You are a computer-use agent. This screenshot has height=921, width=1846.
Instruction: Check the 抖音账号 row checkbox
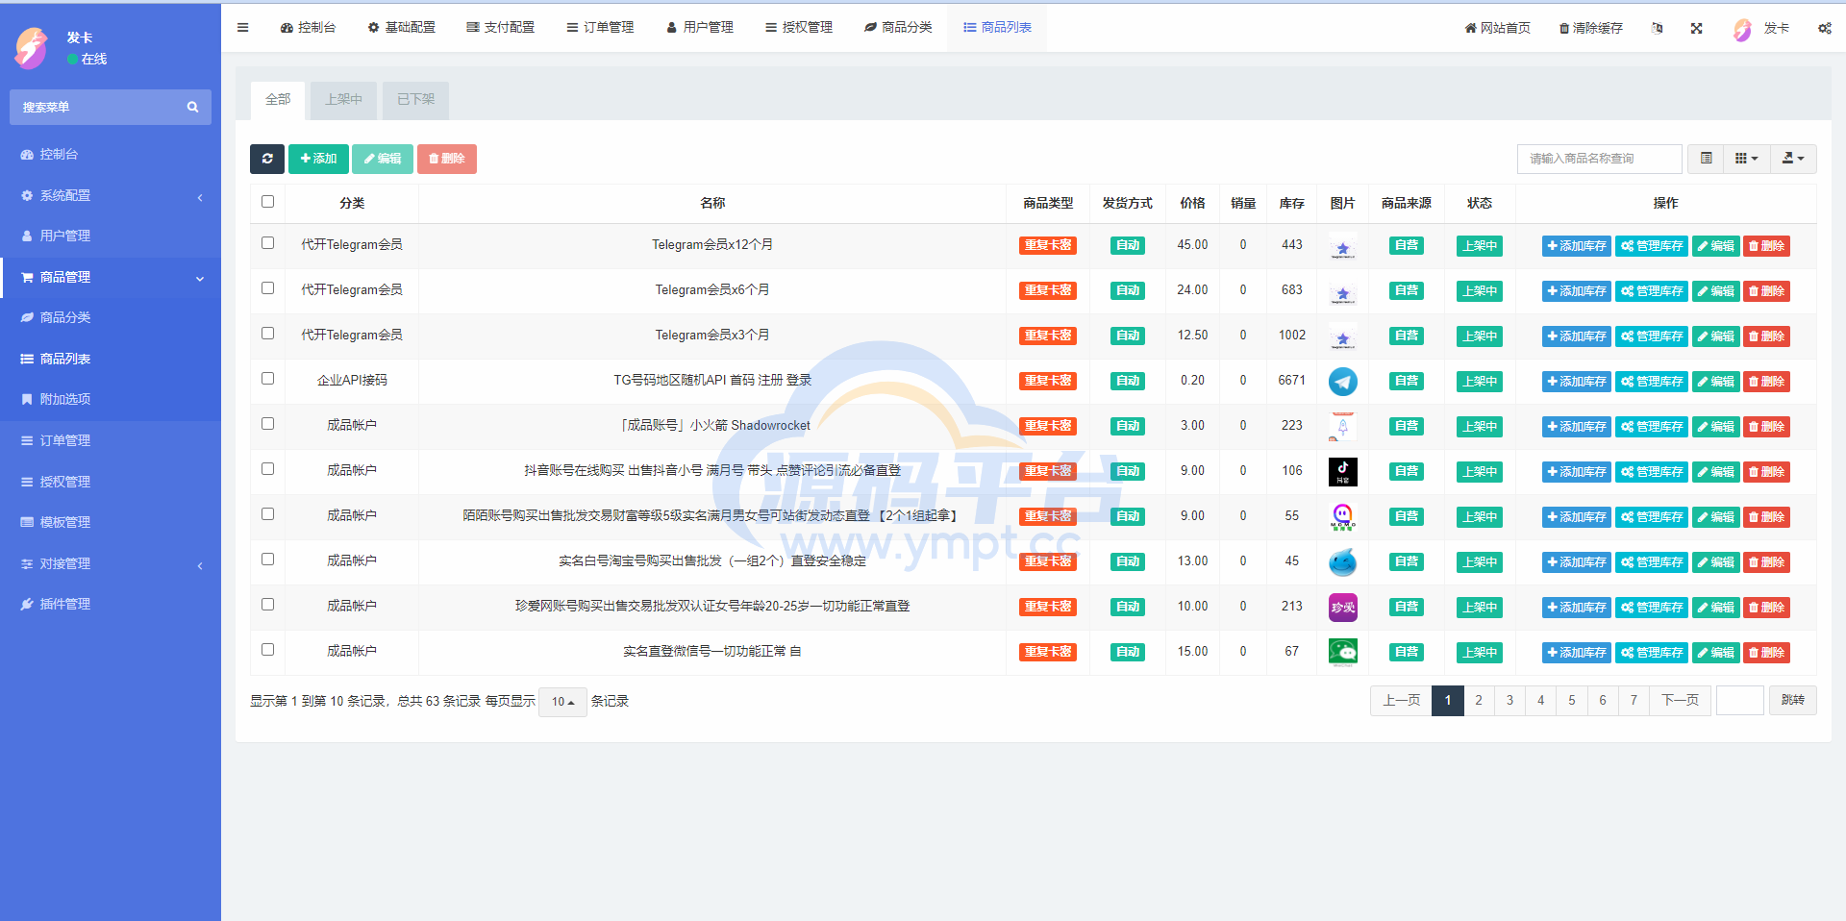coord(267,469)
